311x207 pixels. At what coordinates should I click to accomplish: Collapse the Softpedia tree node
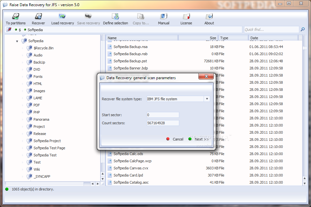[x=17, y=41]
